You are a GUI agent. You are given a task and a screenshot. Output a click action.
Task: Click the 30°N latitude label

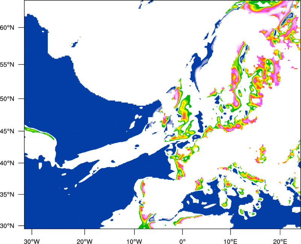click(x=7, y=226)
